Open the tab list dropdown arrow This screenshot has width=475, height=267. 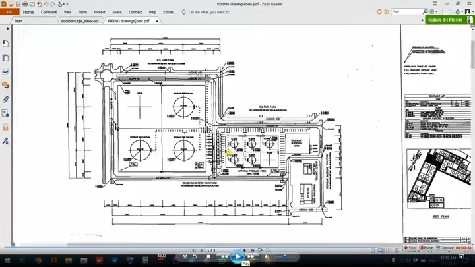tap(422, 20)
